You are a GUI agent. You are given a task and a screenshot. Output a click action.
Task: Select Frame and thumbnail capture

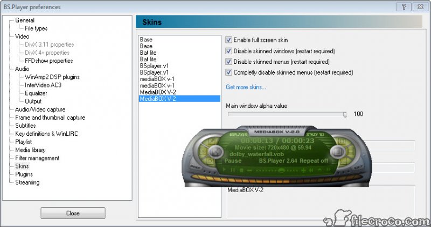click(50, 118)
